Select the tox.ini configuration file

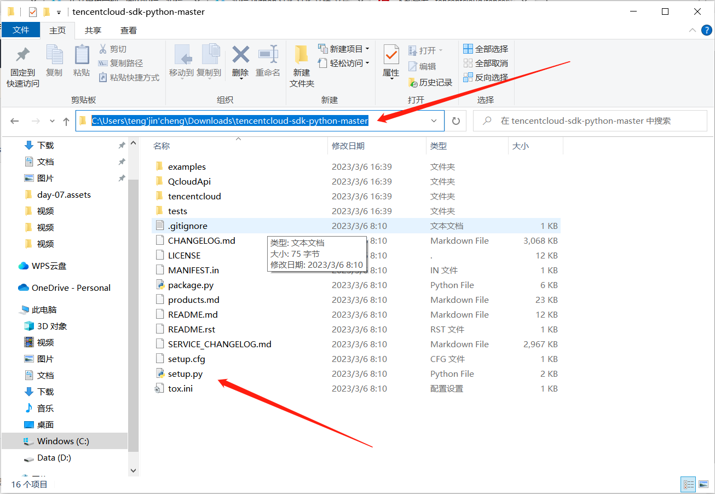point(180,389)
